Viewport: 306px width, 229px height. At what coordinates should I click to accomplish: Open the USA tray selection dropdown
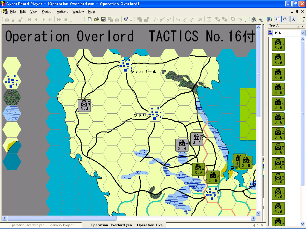click(303, 33)
